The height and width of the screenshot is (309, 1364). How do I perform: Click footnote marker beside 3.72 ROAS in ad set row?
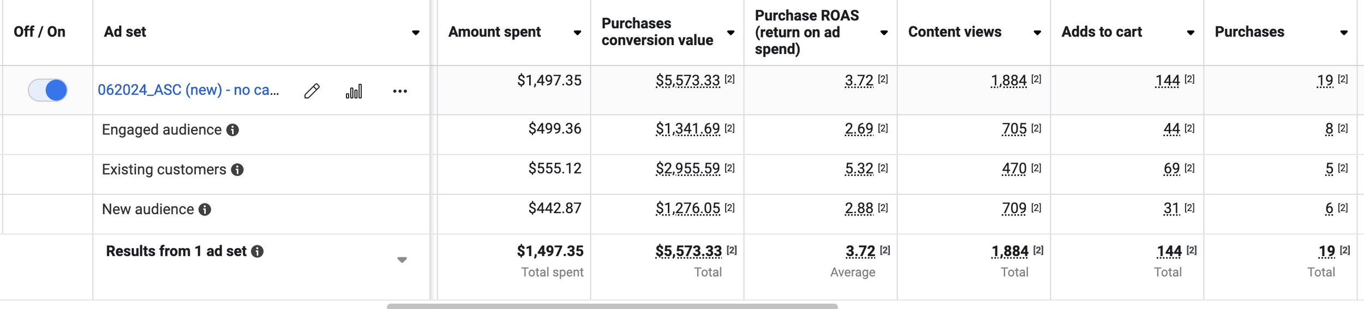pyautogui.click(x=883, y=79)
